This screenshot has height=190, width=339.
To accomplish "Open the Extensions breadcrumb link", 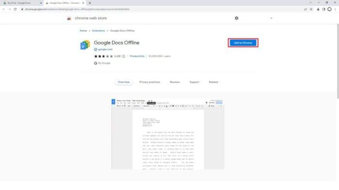I will [x=98, y=31].
